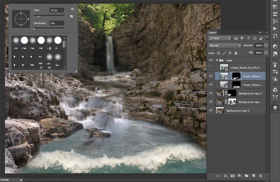Screen dimensions: 280x182
Task: Collapse the wave layer group
Action: 217,60
